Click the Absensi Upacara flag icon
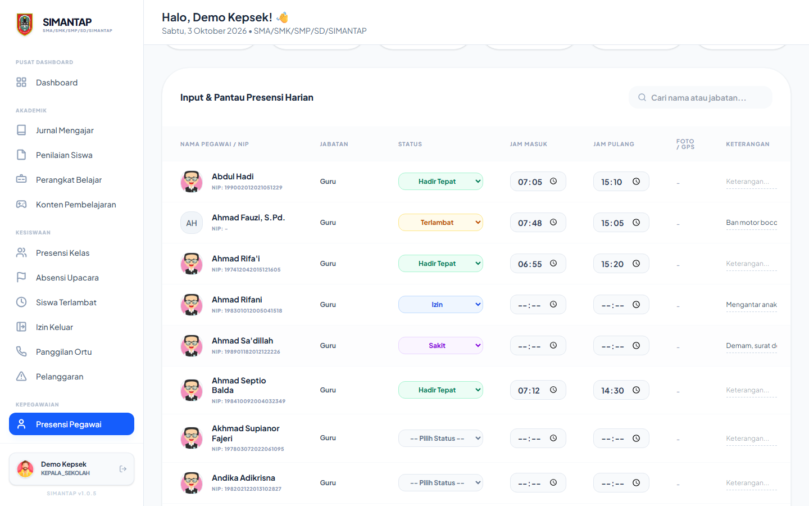The width and height of the screenshot is (809, 506). (x=21, y=277)
